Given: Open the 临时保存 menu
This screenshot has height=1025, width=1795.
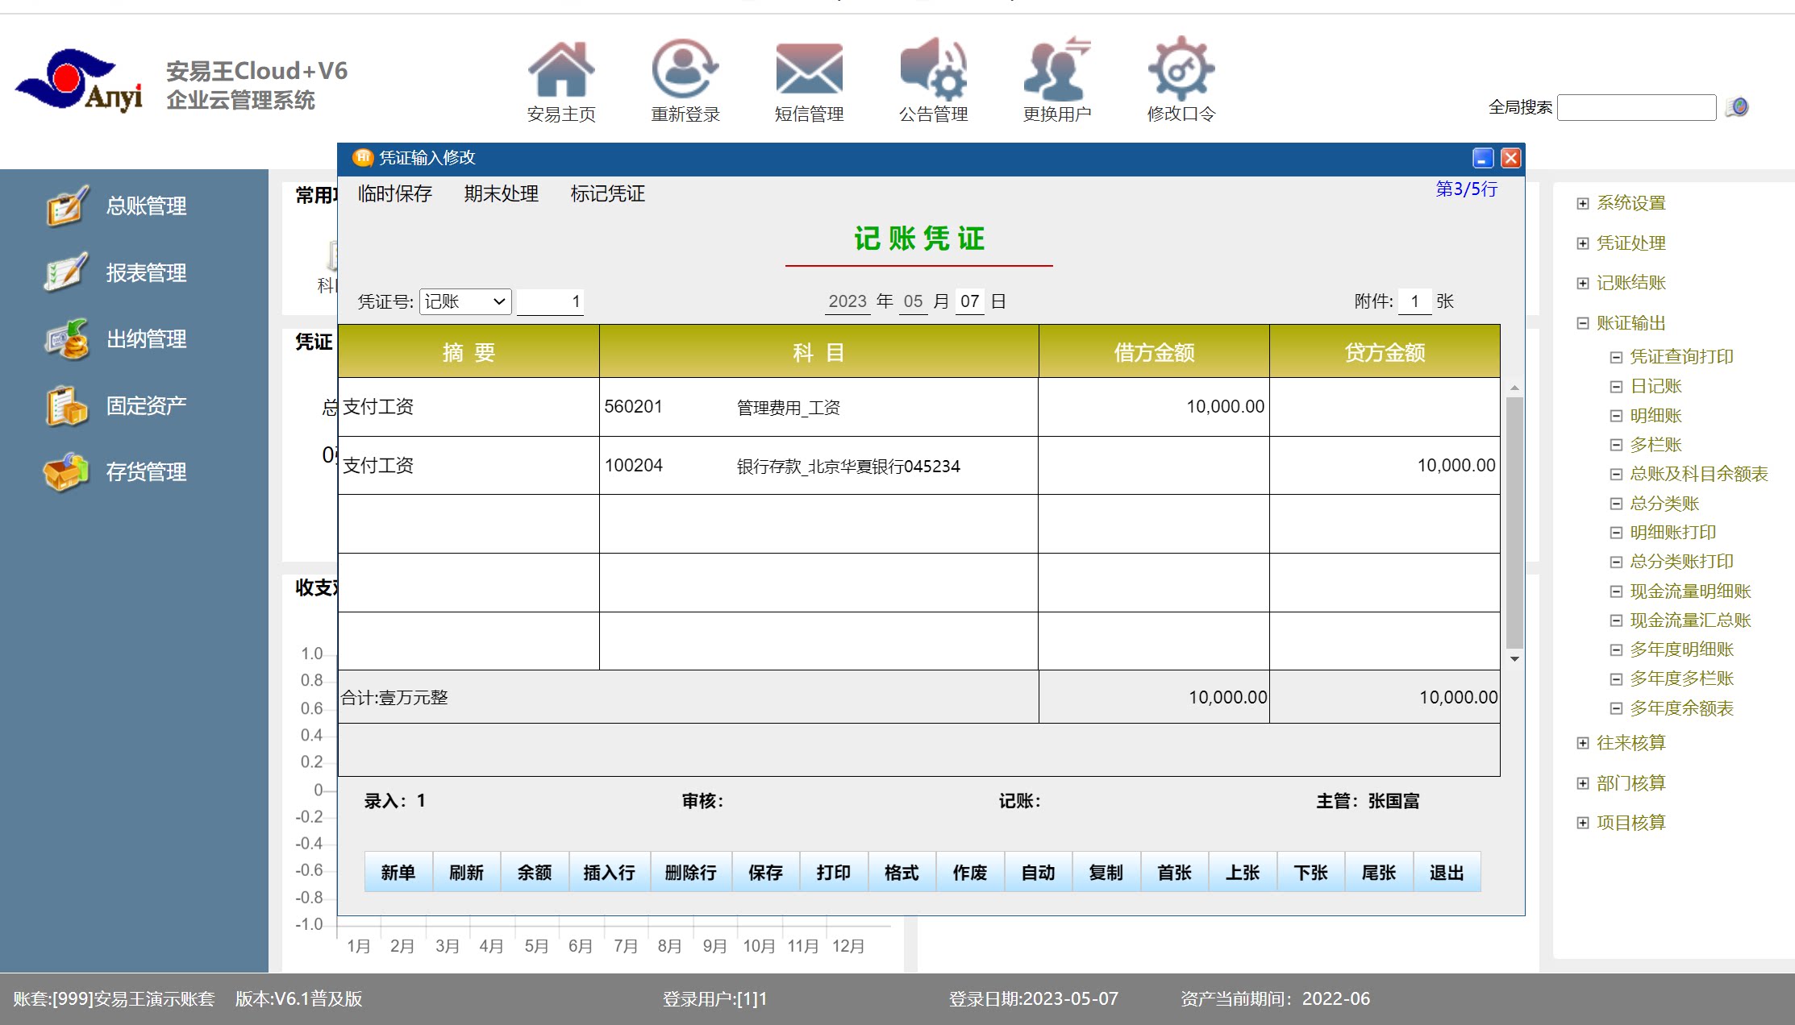Looking at the screenshot, I should [395, 193].
